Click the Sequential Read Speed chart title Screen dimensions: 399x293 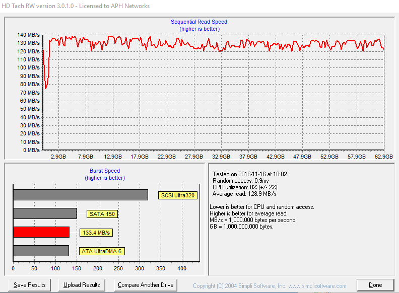point(199,22)
